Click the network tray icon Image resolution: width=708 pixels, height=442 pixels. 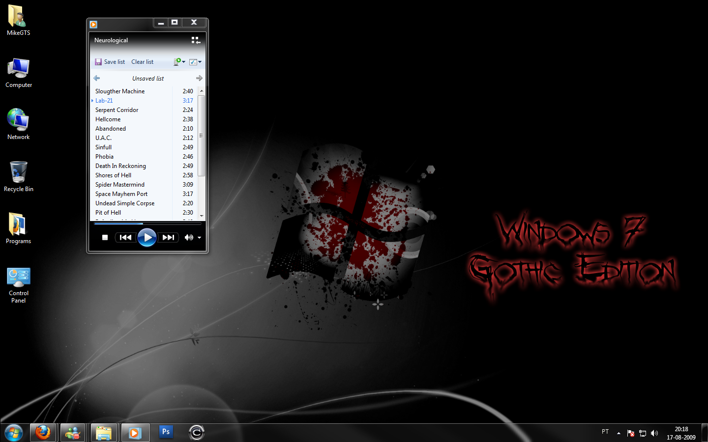coord(643,433)
